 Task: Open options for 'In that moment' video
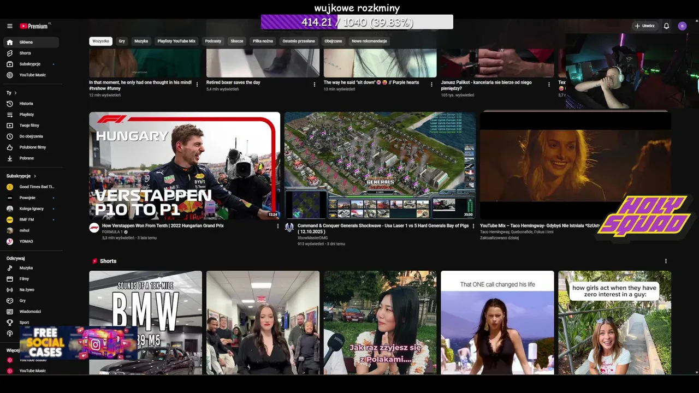point(197,85)
